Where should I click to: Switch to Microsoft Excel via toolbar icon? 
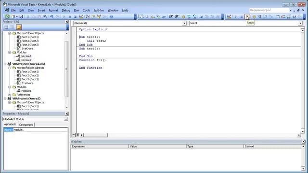coord(7,17)
